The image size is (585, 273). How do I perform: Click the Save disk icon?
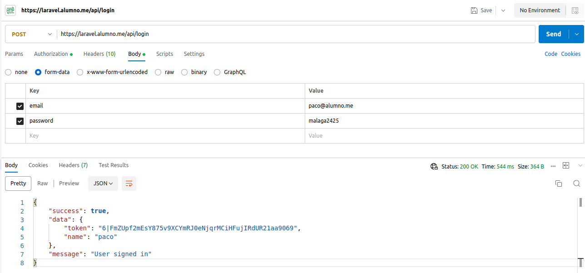474,10
